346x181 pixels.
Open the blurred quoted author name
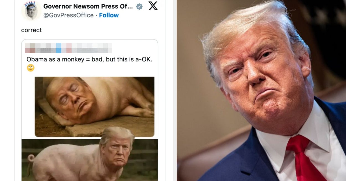[x=68, y=48]
